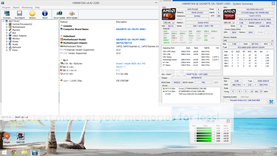Expand the Drives tree node
277x156 pixels.
(7, 41)
